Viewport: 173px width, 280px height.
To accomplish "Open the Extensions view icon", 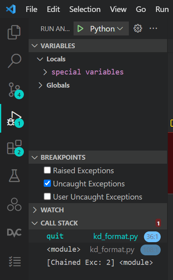I will 15,148.
